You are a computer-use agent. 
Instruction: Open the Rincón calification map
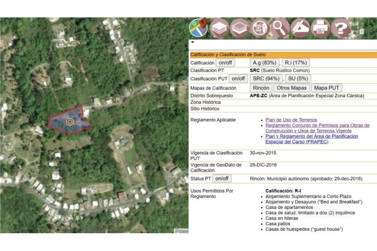(261, 88)
